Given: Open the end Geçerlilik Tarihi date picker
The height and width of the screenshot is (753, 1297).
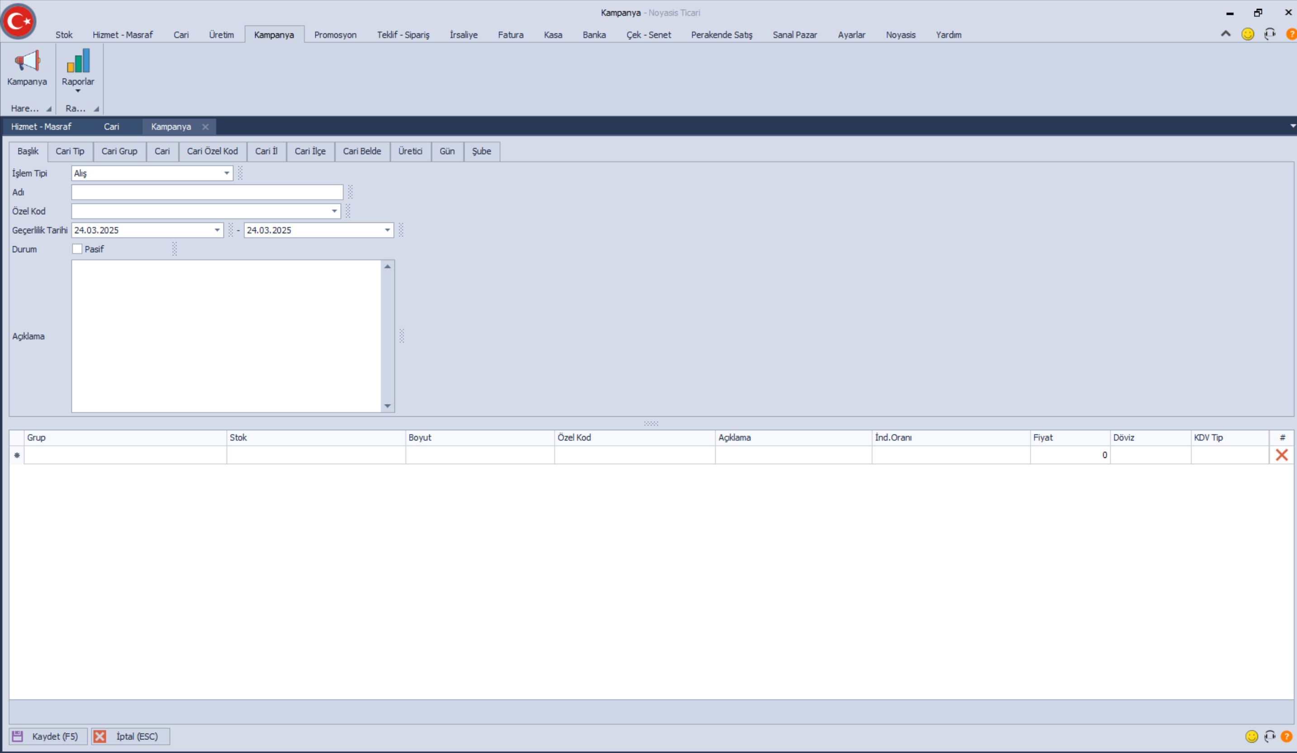Looking at the screenshot, I should coord(388,230).
